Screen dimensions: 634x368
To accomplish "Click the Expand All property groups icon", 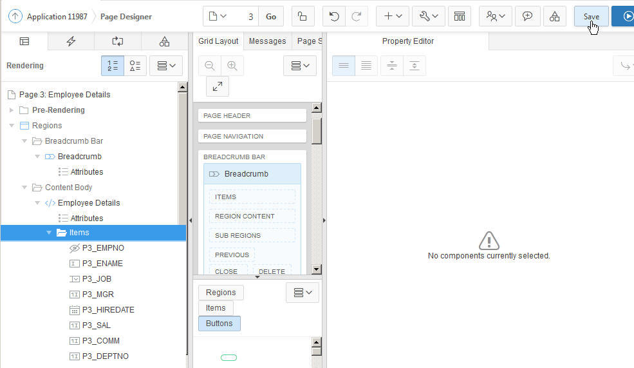I will click(x=415, y=66).
